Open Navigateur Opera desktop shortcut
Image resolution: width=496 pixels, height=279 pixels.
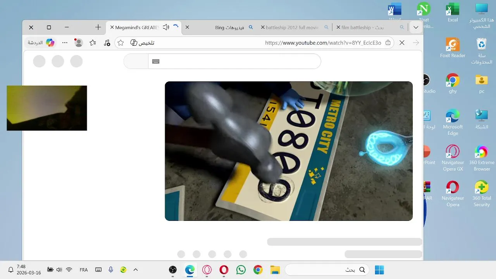[453, 194]
